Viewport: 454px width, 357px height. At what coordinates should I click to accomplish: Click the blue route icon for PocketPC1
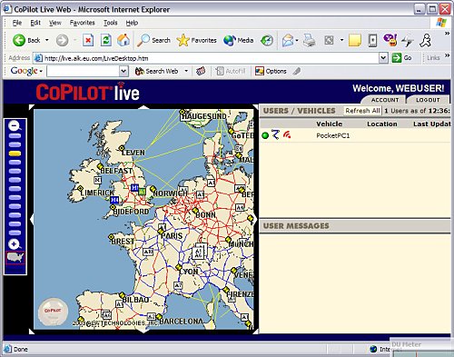click(275, 134)
